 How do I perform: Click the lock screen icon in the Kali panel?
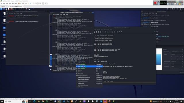click(x=181, y=9)
